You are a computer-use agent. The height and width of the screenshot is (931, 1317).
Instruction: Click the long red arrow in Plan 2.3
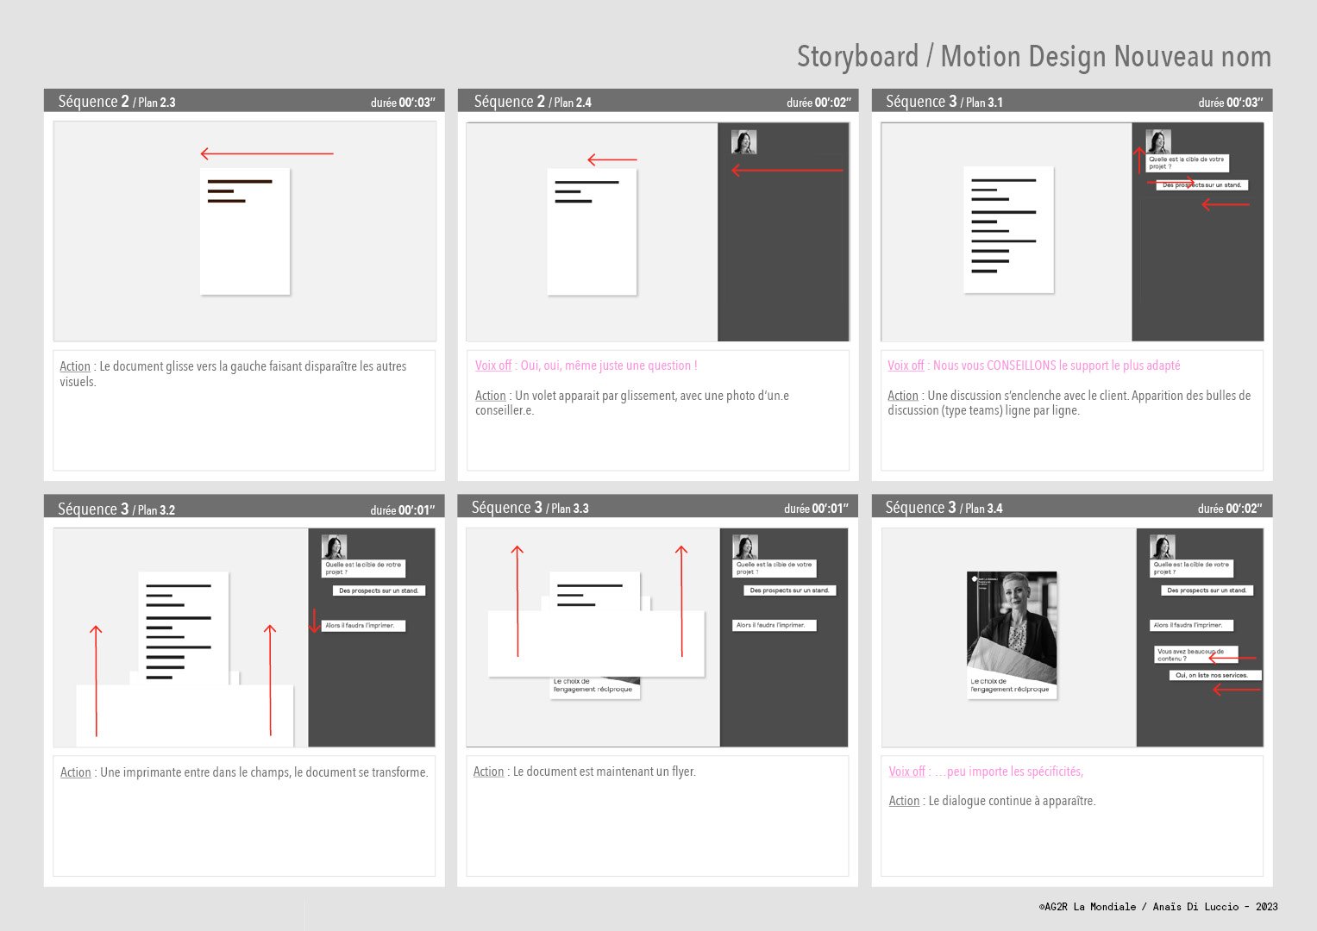[267, 154]
